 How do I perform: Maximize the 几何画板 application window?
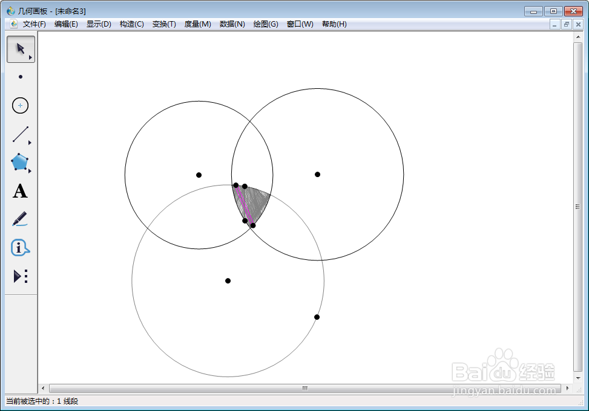point(553,11)
